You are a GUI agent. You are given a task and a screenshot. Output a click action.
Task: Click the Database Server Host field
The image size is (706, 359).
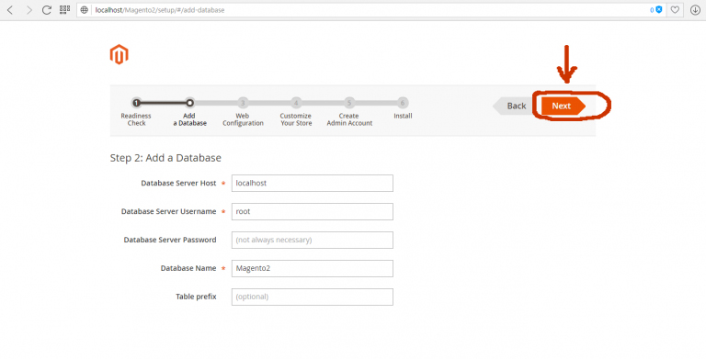point(313,183)
